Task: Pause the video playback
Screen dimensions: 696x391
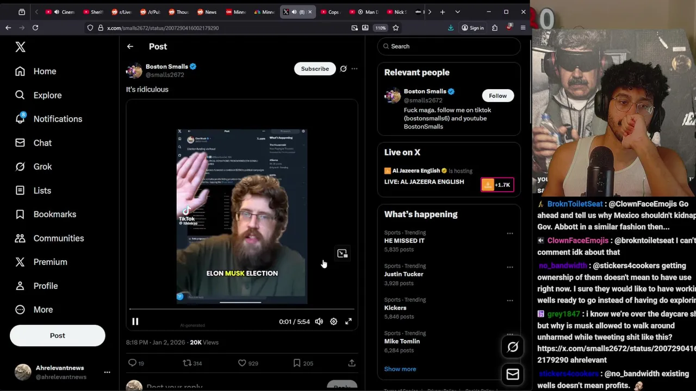Action: 135,321
